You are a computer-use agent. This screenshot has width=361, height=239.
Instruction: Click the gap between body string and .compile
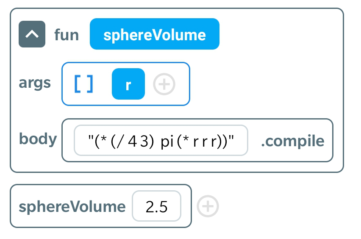(254, 141)
